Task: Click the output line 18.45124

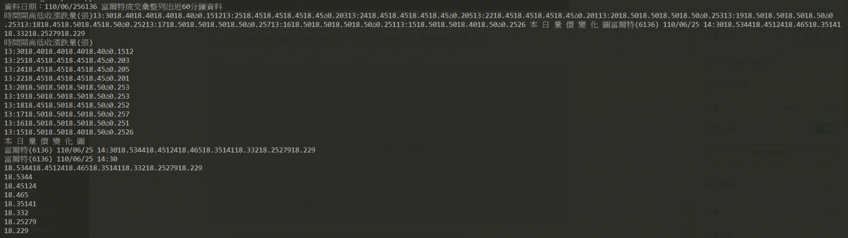Action: [20, 186]
